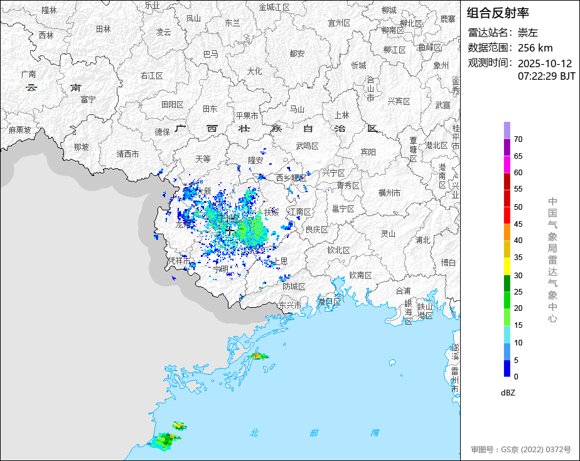580x461 pixels.
Task: Click the 审图号 GS京 (2022) 0372号 text
Action: pos(521,449)
